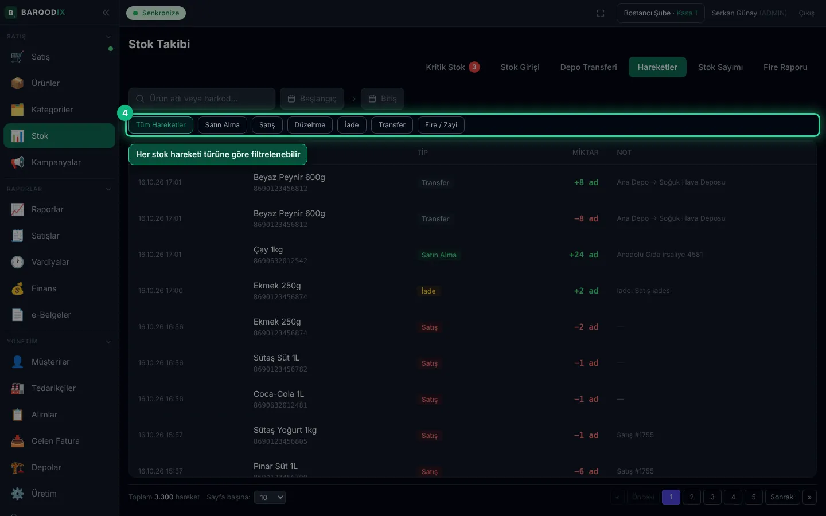Open the Tedarikçiler factory icon
This screenshot has height=516, width=826.
click(x=17, y=388)
